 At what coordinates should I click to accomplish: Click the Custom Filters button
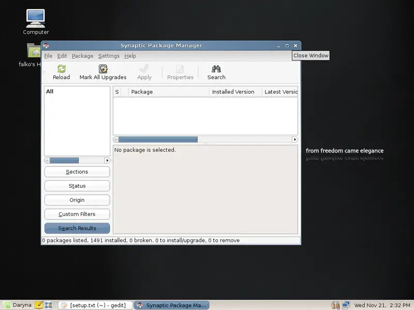(x=77, y=214)
